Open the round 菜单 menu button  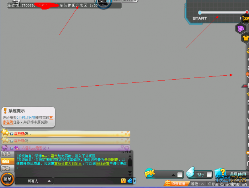click(7, 179)
